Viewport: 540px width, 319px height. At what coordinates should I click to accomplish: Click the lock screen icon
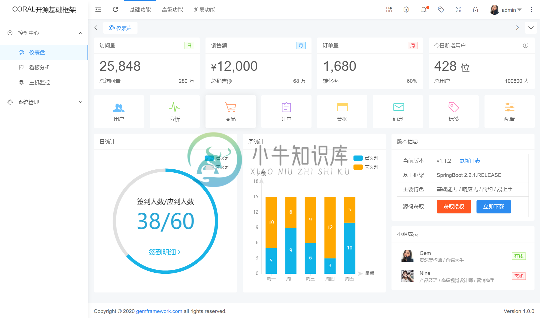click(475, 10)
